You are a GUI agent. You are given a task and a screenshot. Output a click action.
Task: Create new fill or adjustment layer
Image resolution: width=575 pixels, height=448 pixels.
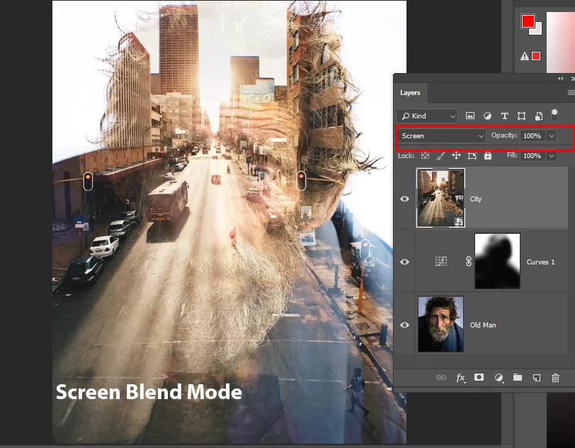[499, 378]
